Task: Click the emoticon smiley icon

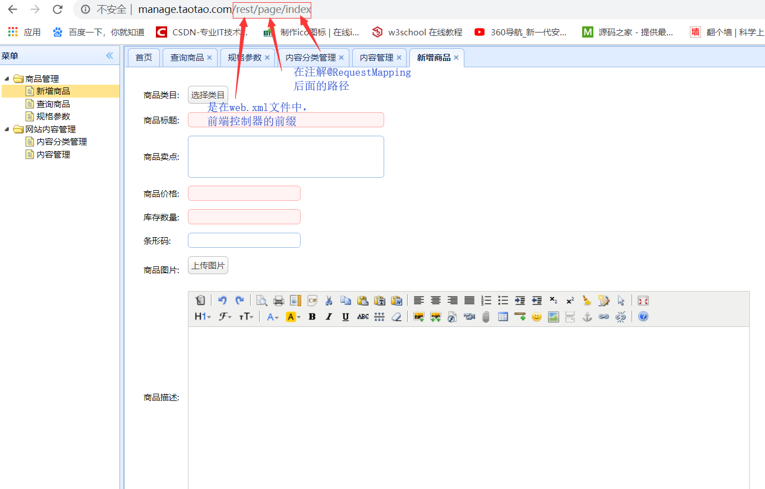Action: pos(537,317)
